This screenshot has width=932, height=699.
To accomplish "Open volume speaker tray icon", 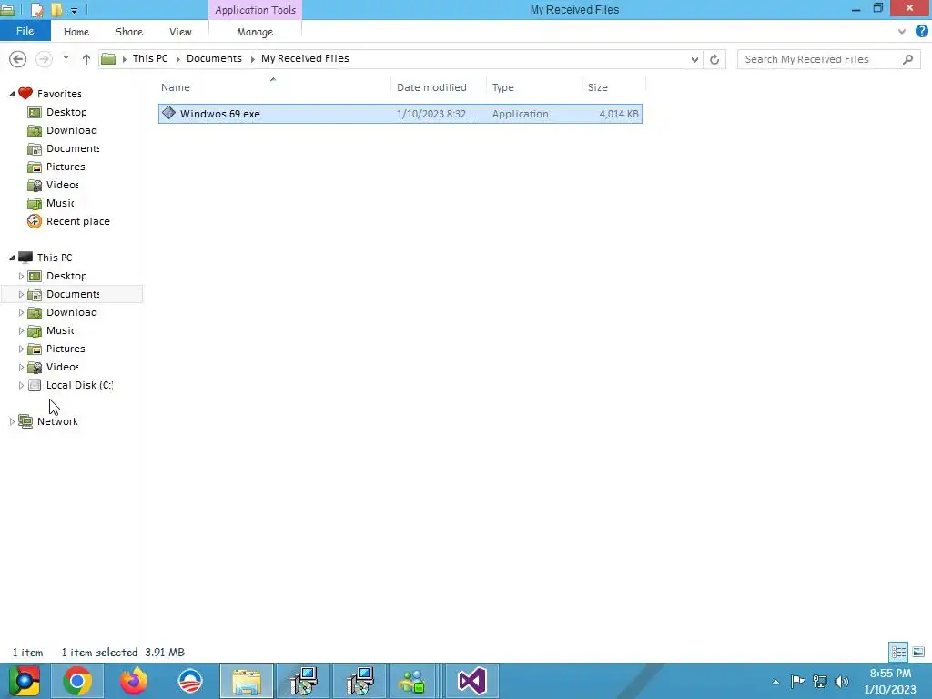I will coord(842,681).
